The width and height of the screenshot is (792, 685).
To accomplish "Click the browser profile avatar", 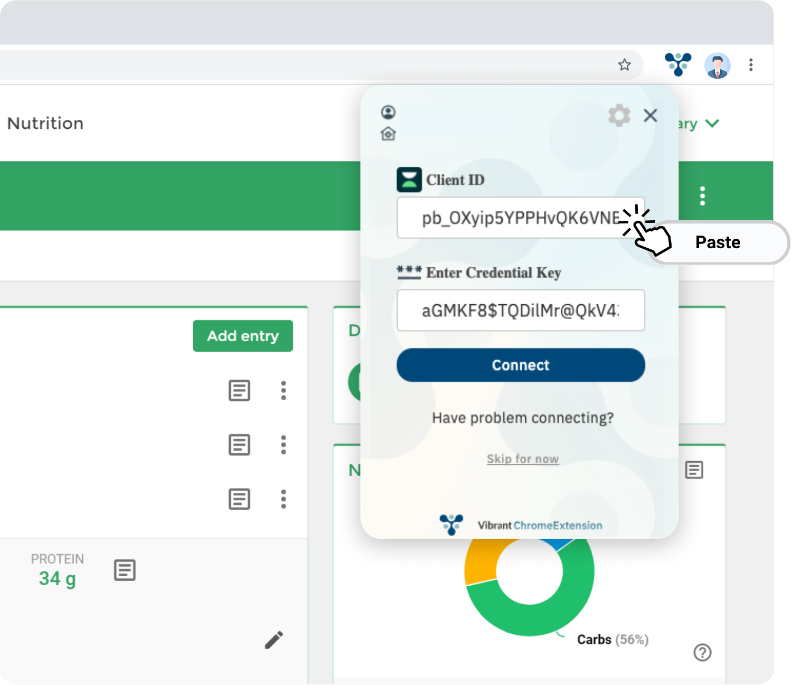I will 717,65.
